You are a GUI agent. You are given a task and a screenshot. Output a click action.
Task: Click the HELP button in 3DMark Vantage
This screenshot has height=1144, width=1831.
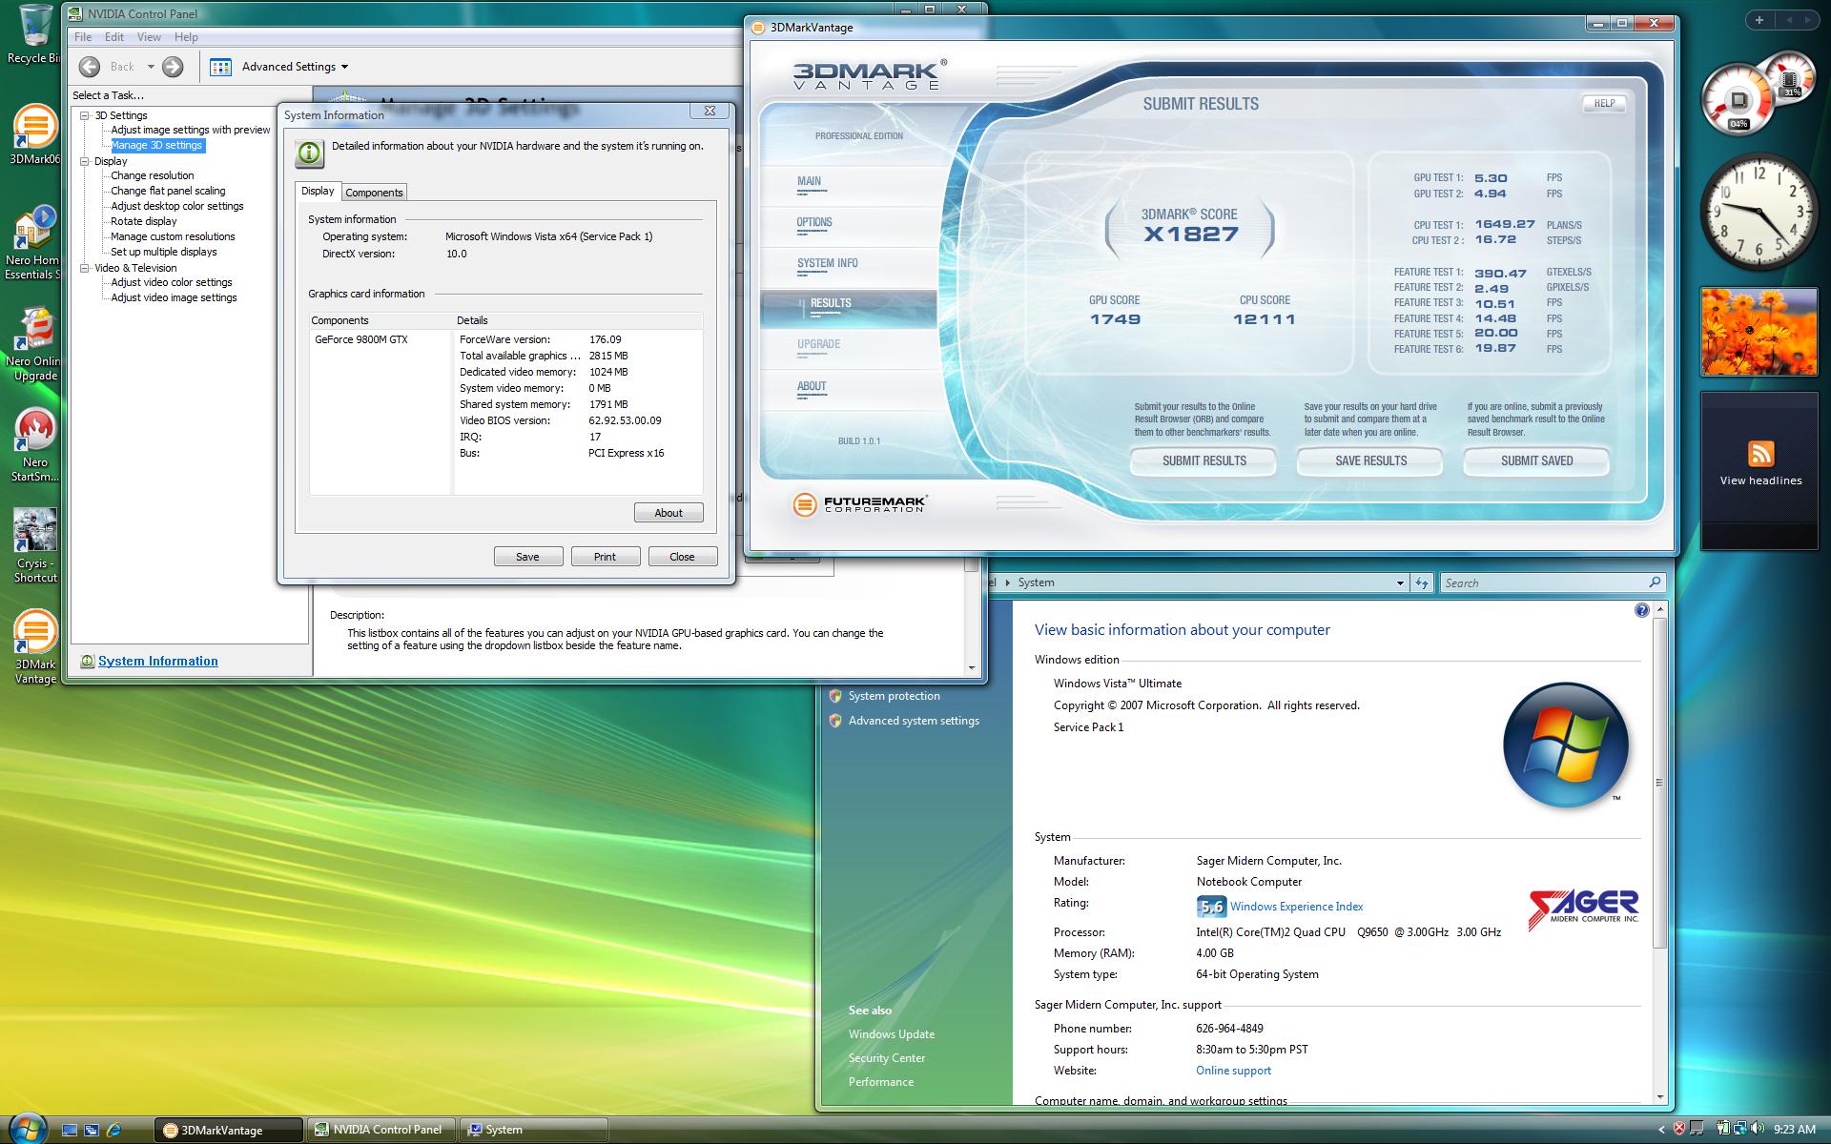[x=1604, y=103]
